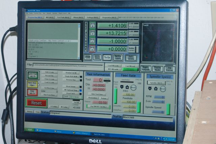Switch to MDI tab
This screenshot has width=216, height=144.
(x=50, y=18)
